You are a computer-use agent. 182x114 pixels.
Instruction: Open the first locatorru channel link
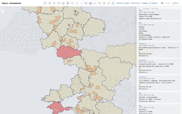[143, 44]
